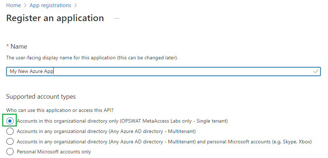Click the single tenant OPSWAT MetaAccess label
The width and height of the screenshot is (328, 158).
tap(122, 121)
